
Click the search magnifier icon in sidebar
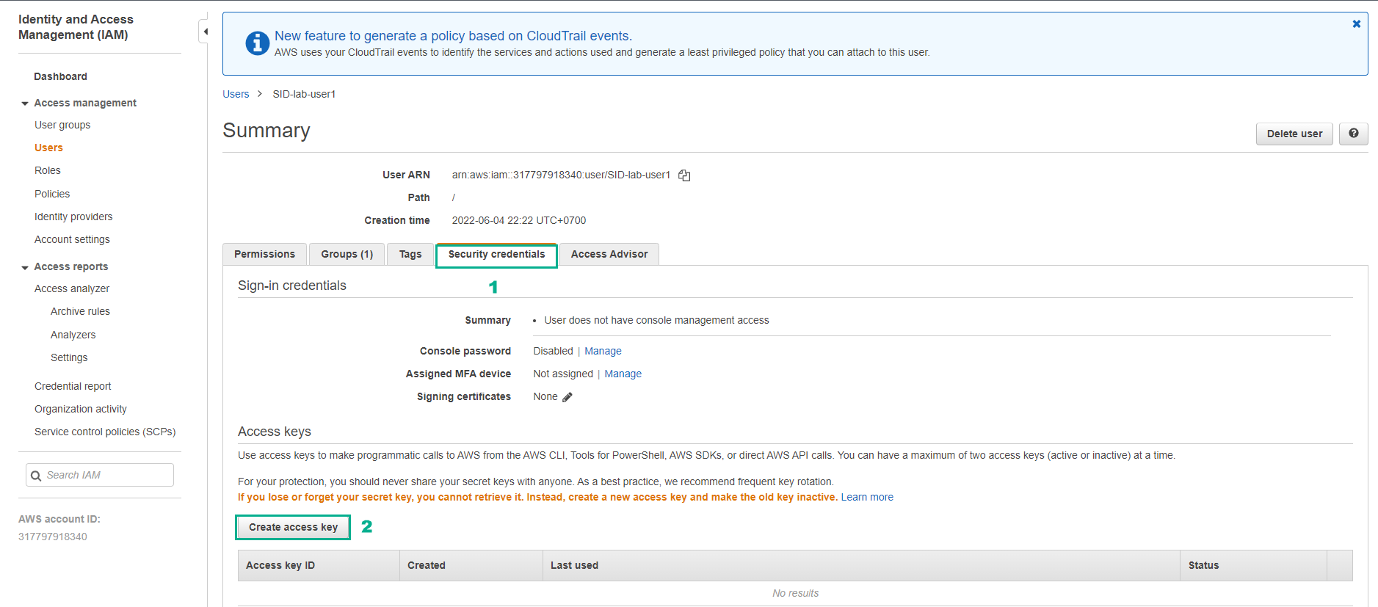(x=36, y=476)
